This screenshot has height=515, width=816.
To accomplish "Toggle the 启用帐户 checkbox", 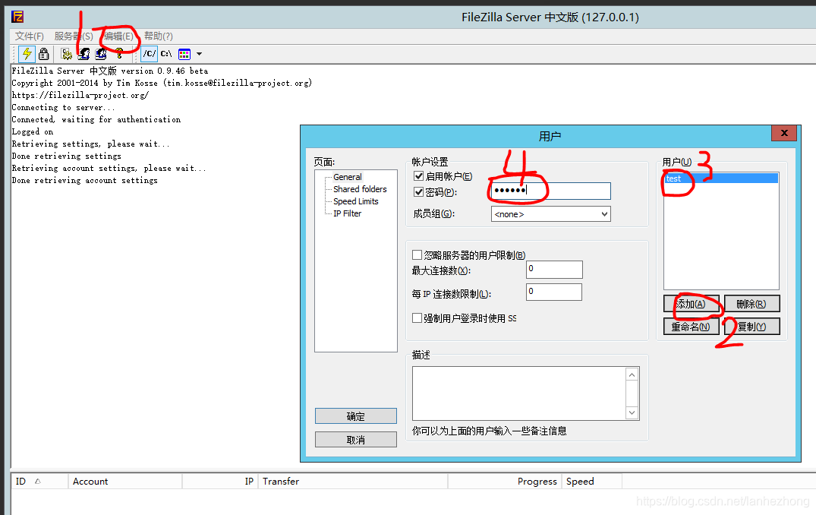I will [x=418, y=176].
